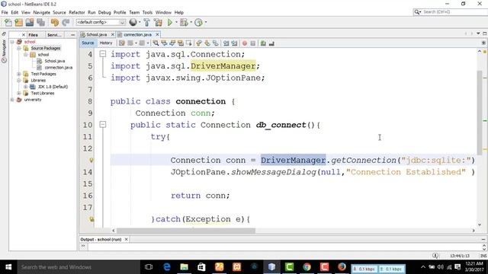The height and width of the screenshot is (274, 488).
Task: Toggle Rectangular Selection icon
Action: (x=189, y=43)
